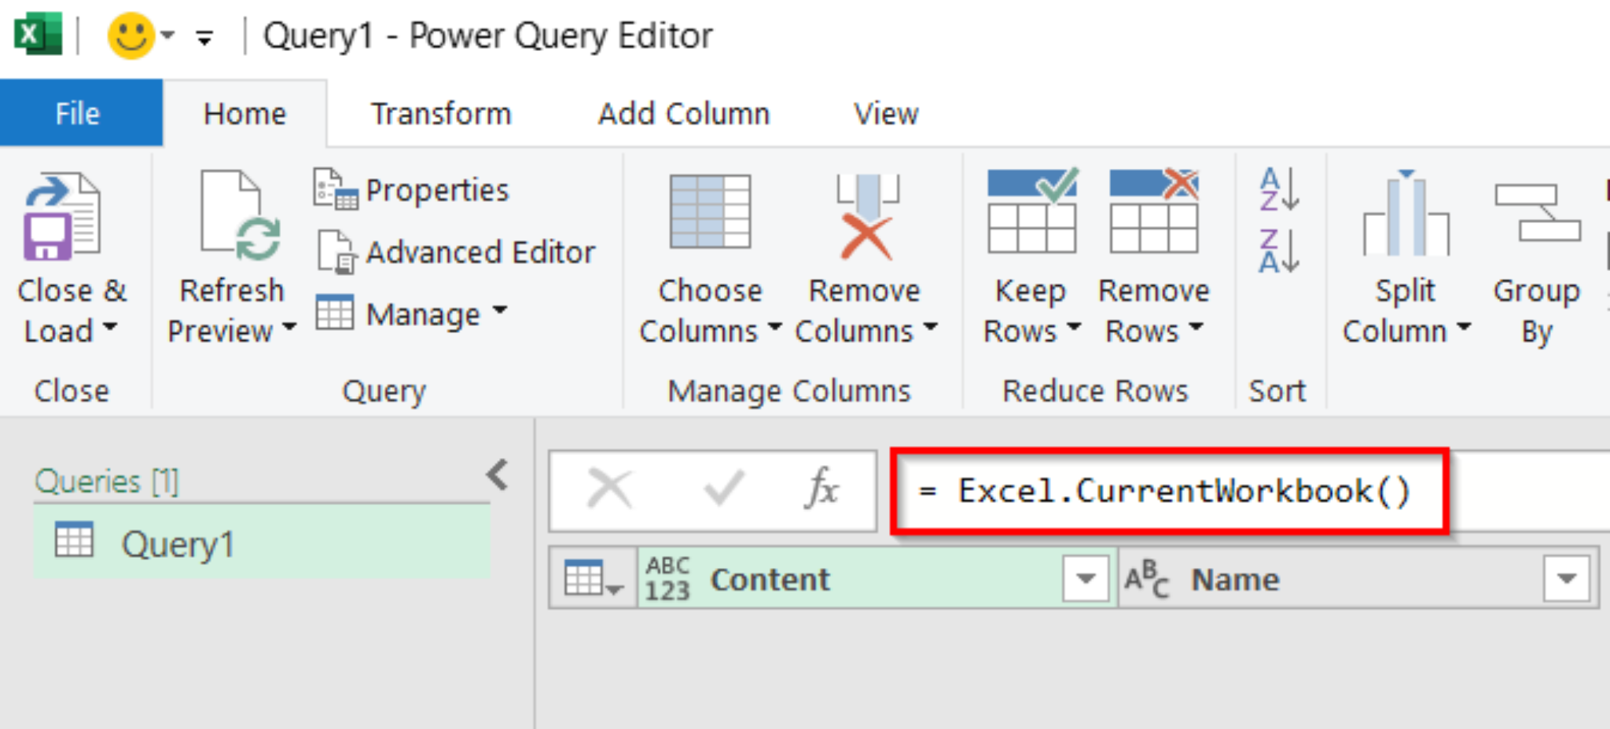The width and height of the screenshot is (1610, 729).
Task: Click the Excel application icon
Action: [x=38, y=35]
